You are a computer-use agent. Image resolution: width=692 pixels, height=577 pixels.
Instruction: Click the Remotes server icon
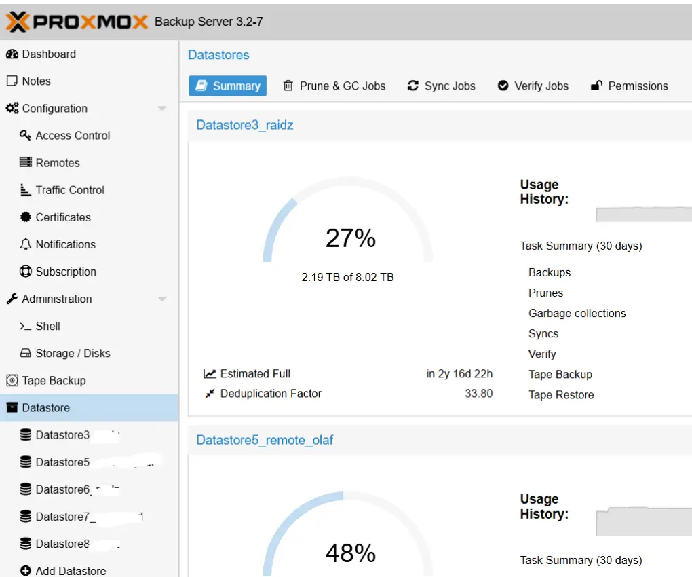26,162
